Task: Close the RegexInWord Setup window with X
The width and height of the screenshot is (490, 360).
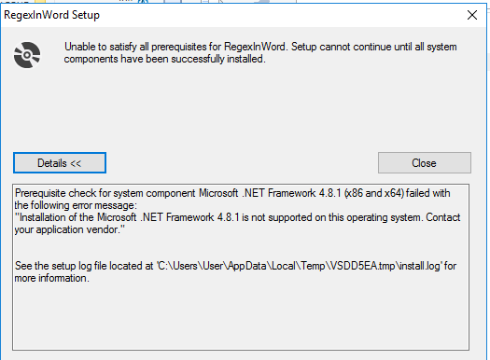Action: pyautogui.click(x=472, y=15)
